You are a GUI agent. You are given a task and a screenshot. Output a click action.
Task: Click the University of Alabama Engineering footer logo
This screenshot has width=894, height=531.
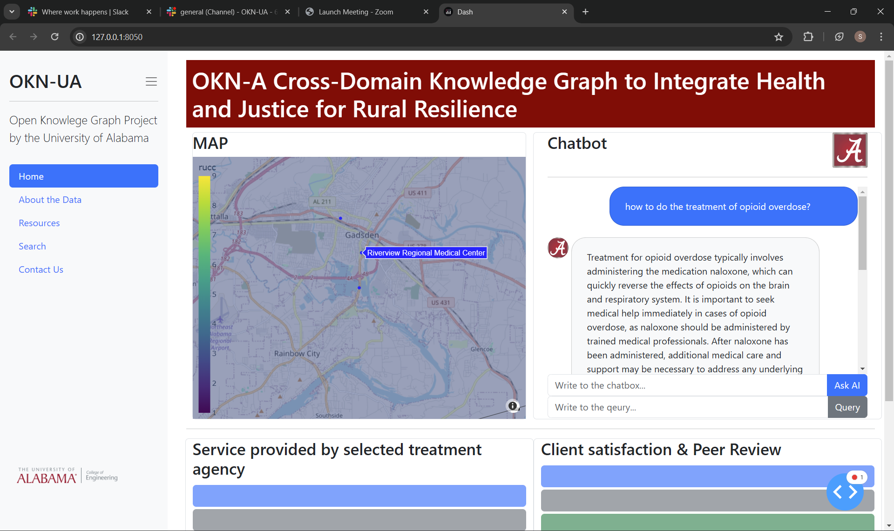coord(68,476)
